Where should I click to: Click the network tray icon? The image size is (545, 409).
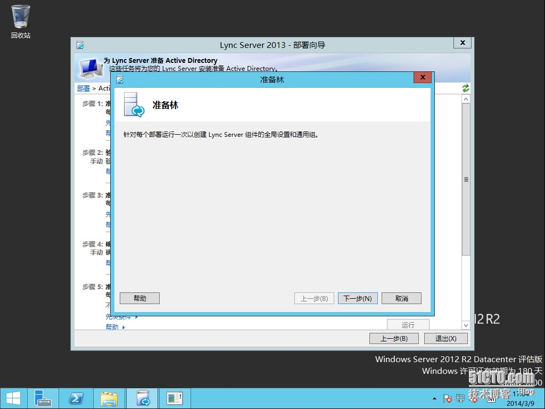click(460, 398)
